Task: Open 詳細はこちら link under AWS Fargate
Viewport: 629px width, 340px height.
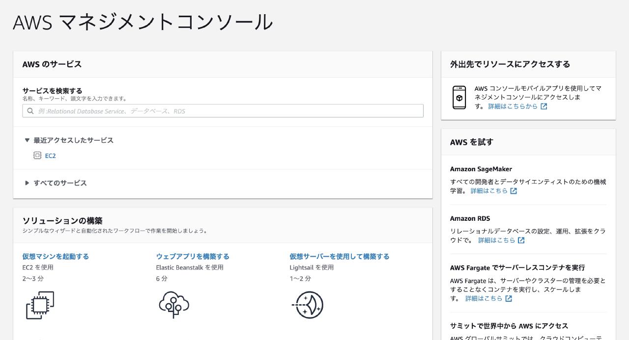Action: 484,298
